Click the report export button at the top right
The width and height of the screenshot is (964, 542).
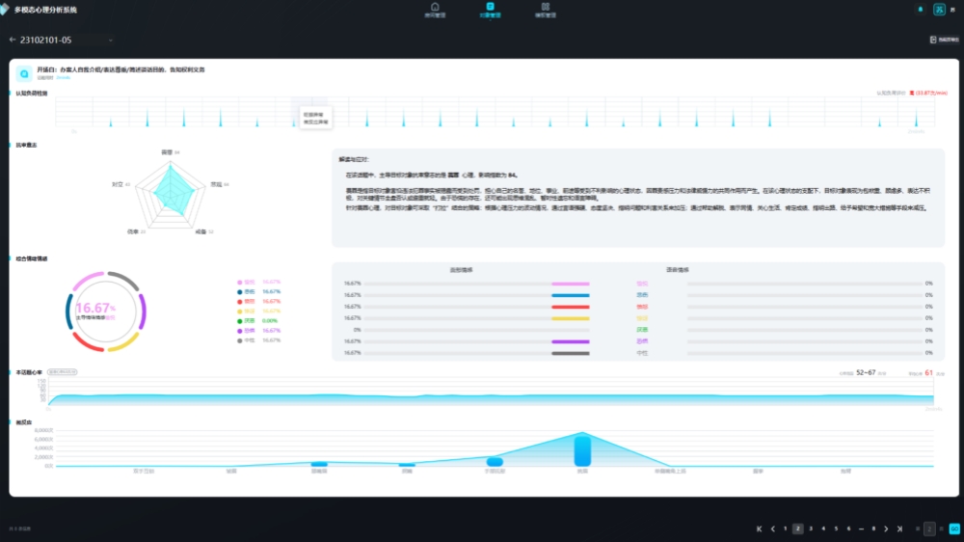945,40
